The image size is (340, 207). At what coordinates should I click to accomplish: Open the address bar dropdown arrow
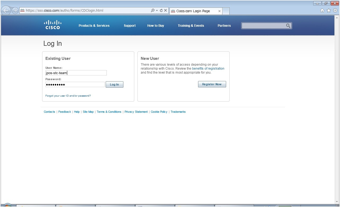(x=157, y=11)
